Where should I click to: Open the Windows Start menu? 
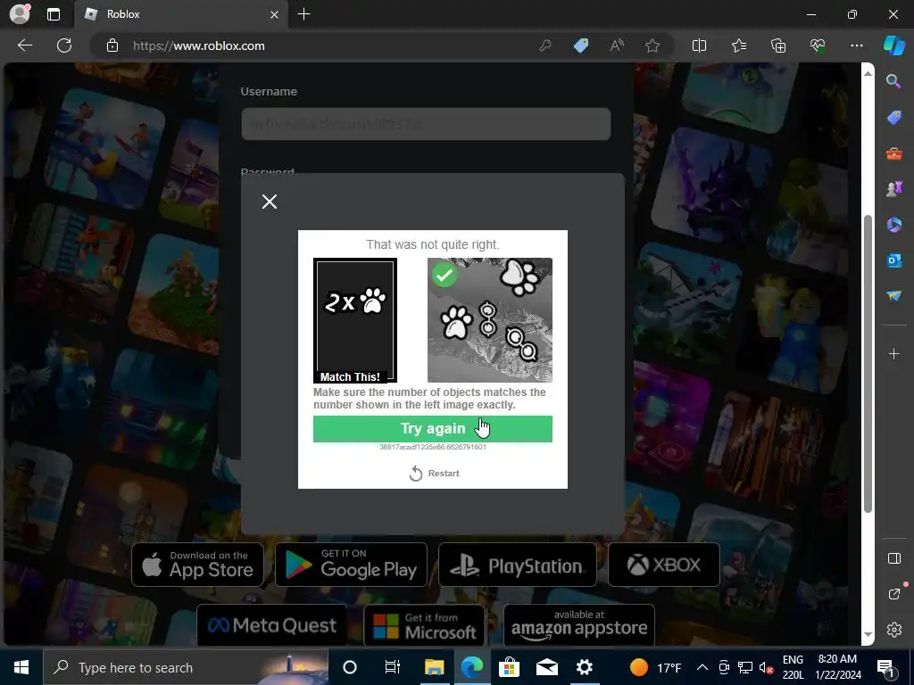[x=21, y=667]
